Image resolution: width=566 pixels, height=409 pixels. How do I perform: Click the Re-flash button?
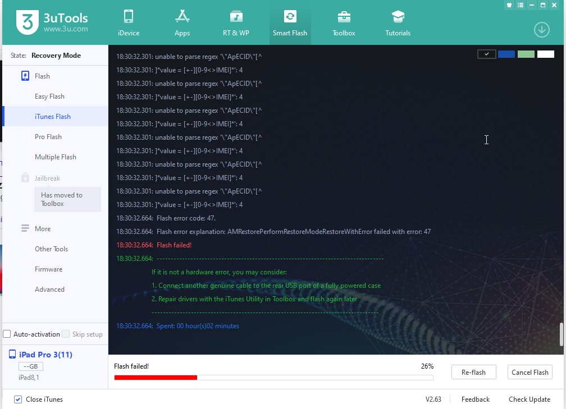pos(473,372)
